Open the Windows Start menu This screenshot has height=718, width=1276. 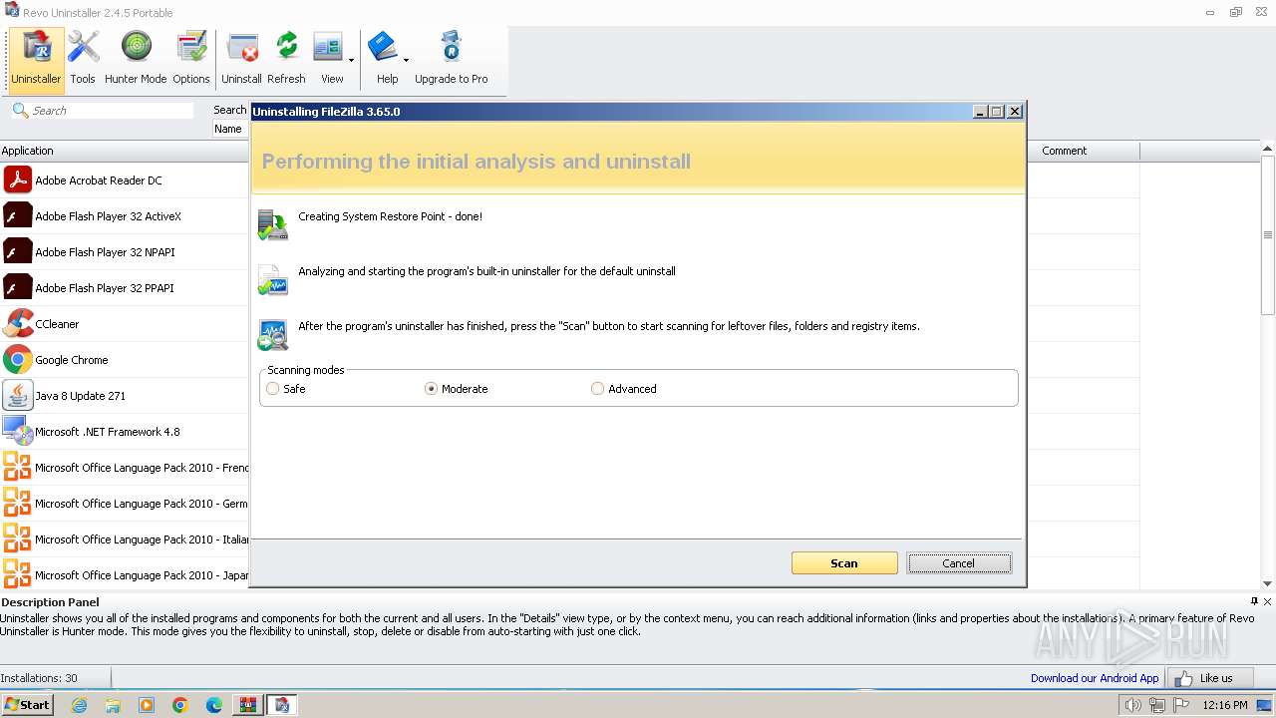tap(27, 704)
